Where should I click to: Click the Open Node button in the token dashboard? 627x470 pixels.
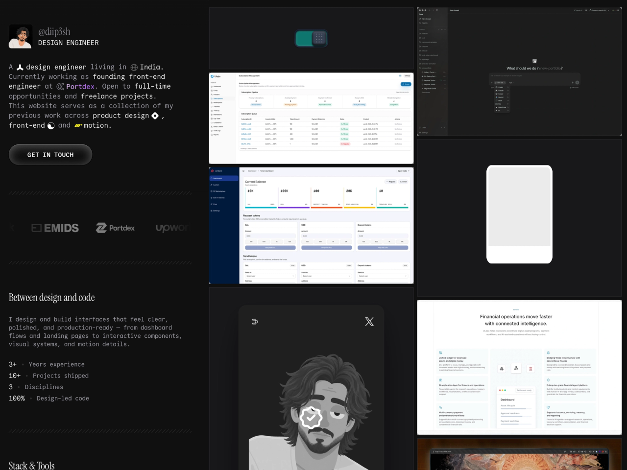click(x=403, y=171)
